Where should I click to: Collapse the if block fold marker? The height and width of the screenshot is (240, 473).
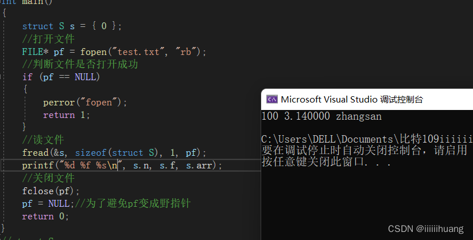click(1, 77)
